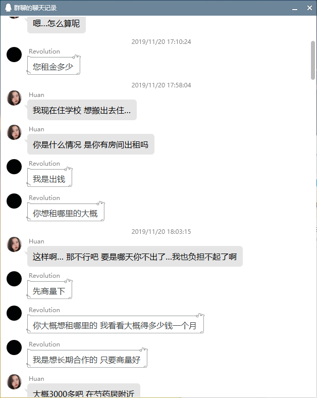
Task: Click the vertical scrollbar thumb
Action: click(313, 60)
